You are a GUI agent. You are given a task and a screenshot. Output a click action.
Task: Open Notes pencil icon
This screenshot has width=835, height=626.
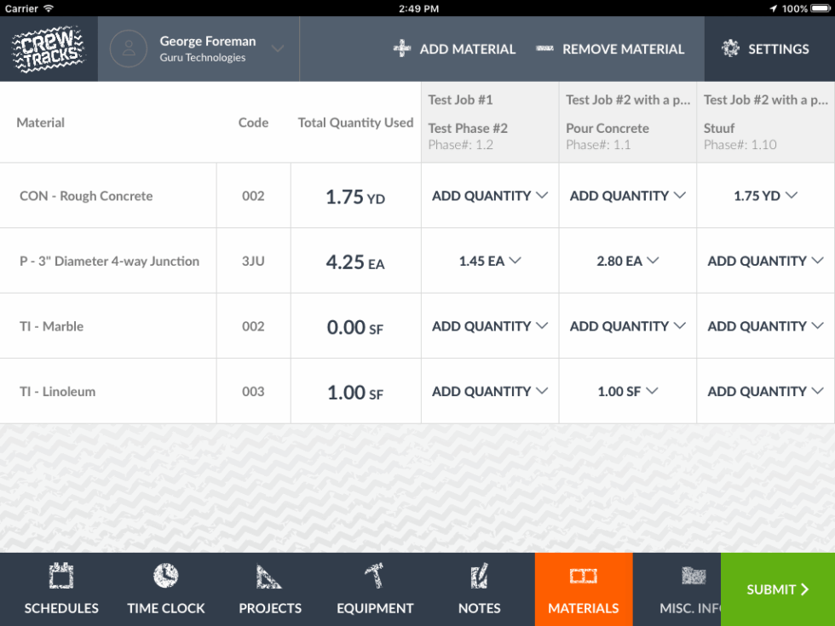point(479,577)
